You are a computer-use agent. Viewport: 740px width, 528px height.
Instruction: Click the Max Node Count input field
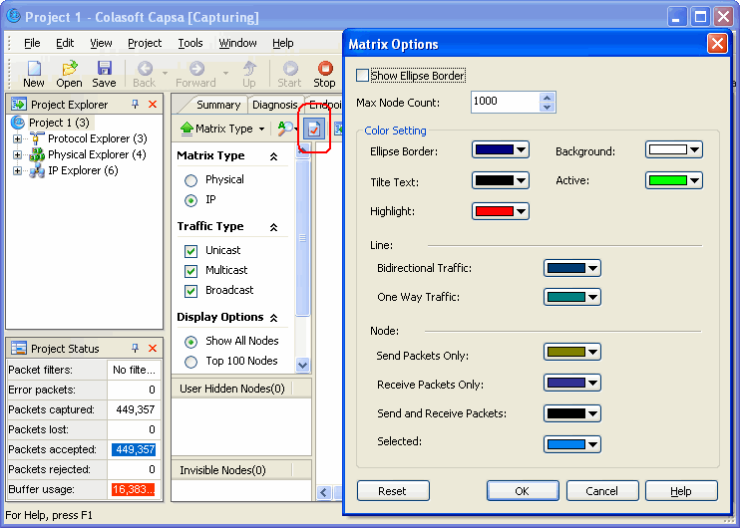[505, 102]
